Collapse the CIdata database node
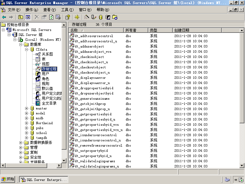Viewport: 245px width, 184px height. coord(26,49)
